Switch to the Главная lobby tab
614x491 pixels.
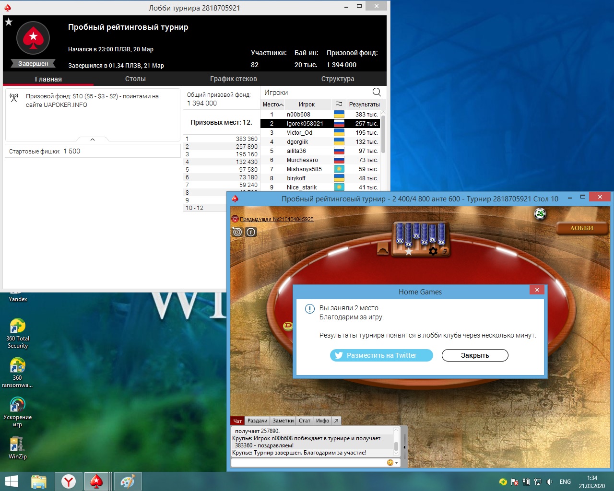click(x=48, y=79)
